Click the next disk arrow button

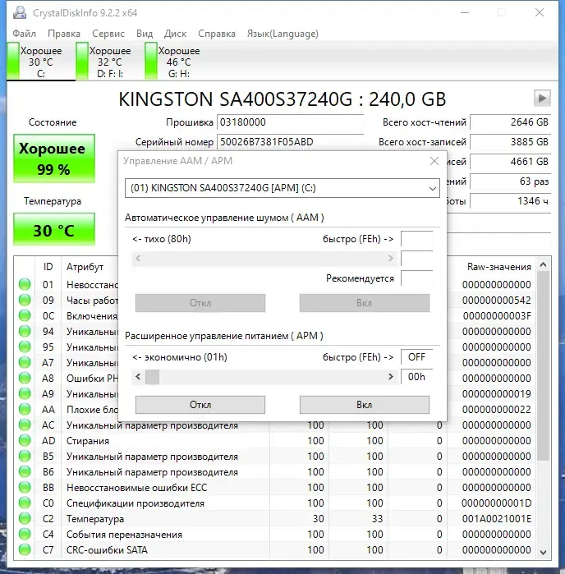coord(542,98)
